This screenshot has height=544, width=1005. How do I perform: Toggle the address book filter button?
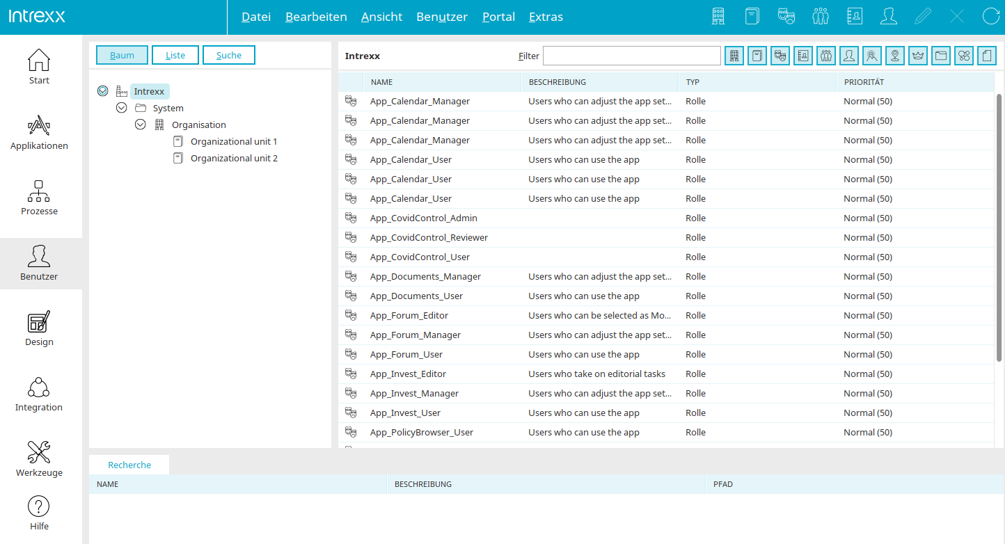point(803,56)
